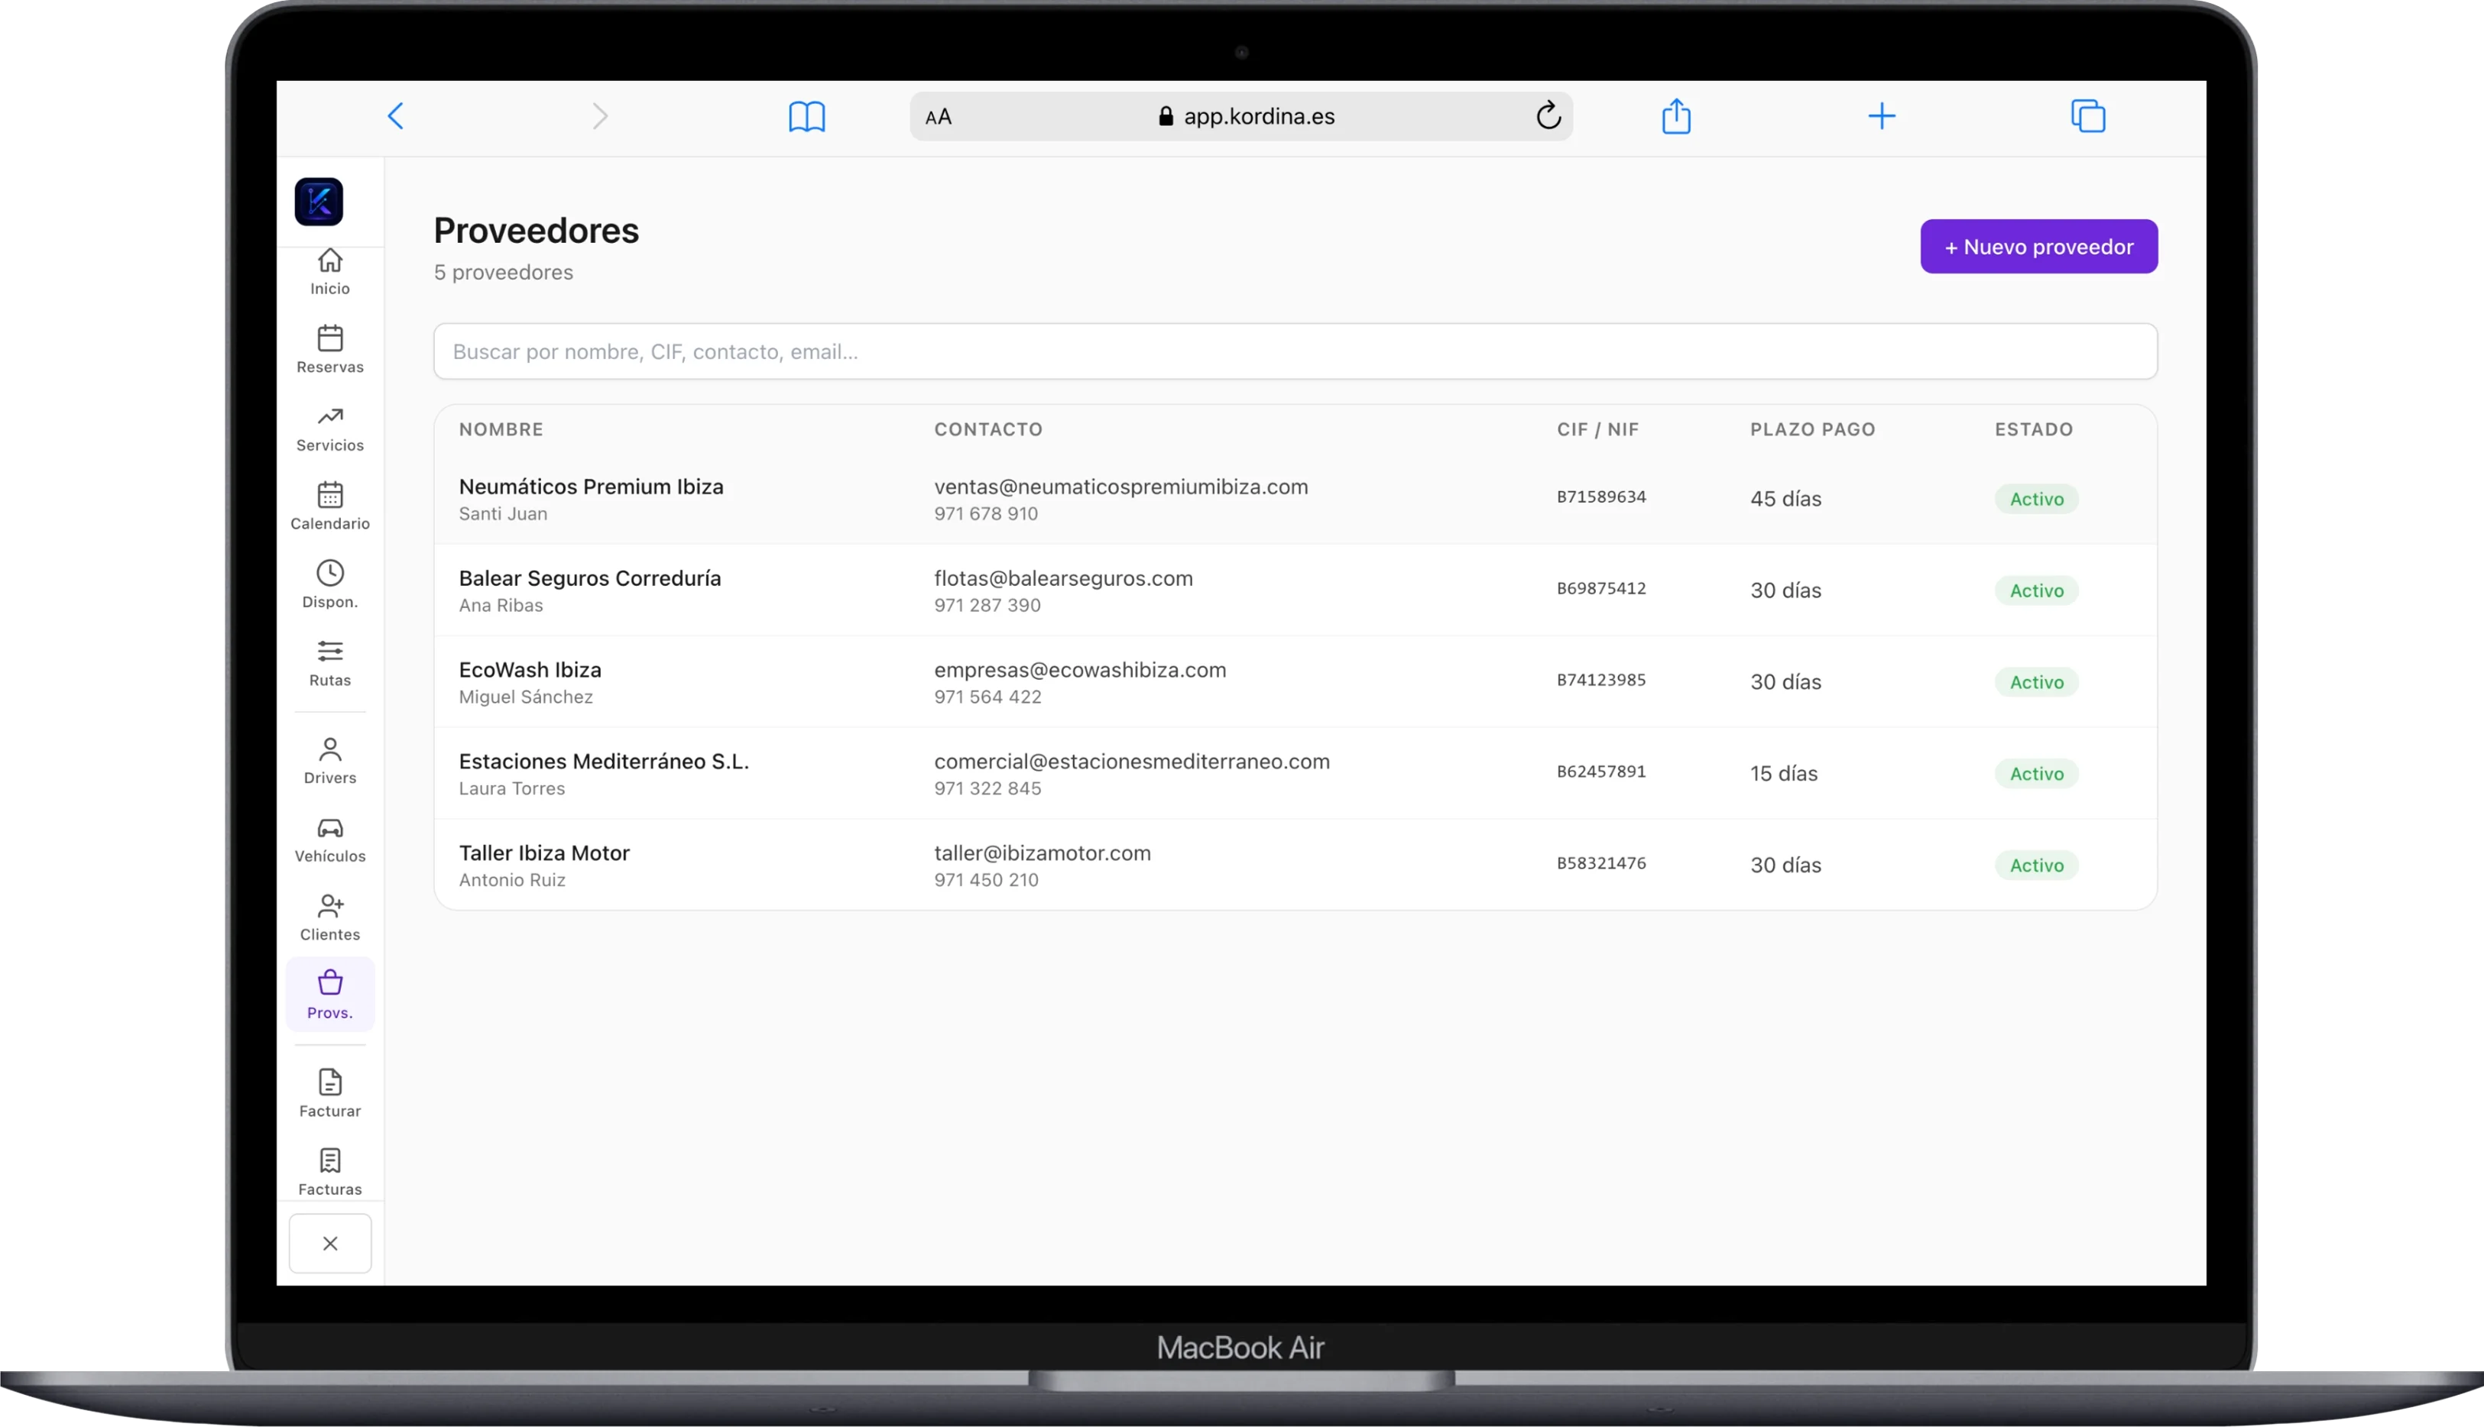
Task: Click the 5 proveedores count text
Action: [504, 273]
